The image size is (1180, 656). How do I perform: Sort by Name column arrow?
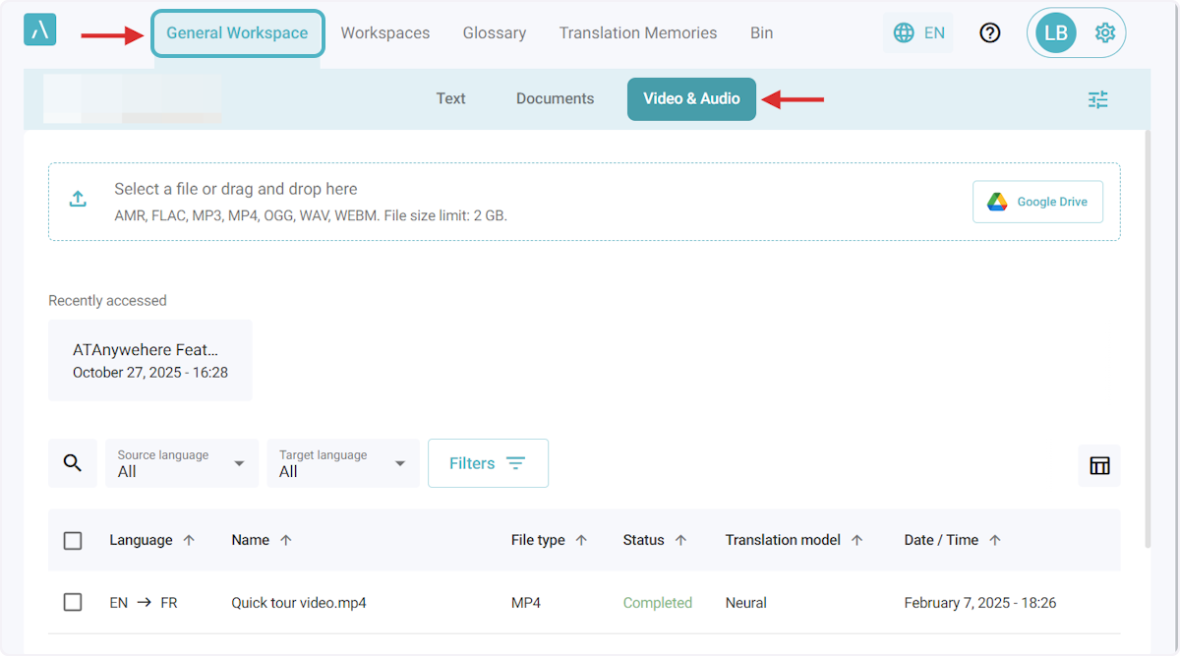(286, 540)
